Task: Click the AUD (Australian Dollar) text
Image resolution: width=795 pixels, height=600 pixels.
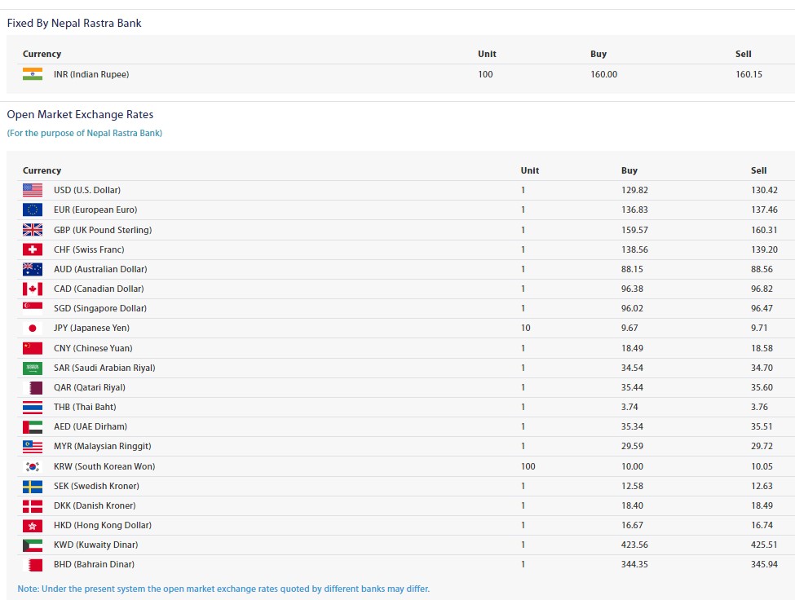Action: pos(100,269)
